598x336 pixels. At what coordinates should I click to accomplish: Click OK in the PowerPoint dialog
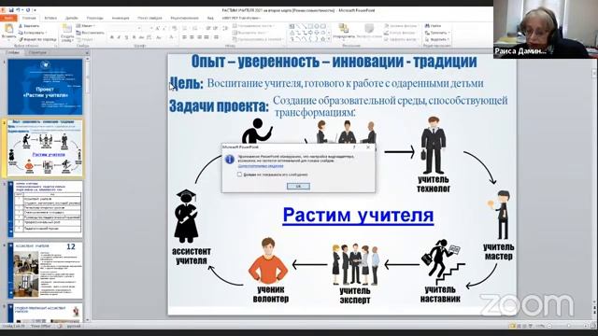[x=298, y=186]
